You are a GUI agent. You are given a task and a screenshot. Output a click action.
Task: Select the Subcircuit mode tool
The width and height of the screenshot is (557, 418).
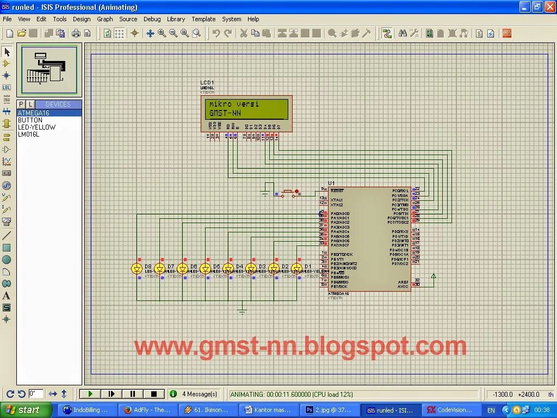[7, 124]
